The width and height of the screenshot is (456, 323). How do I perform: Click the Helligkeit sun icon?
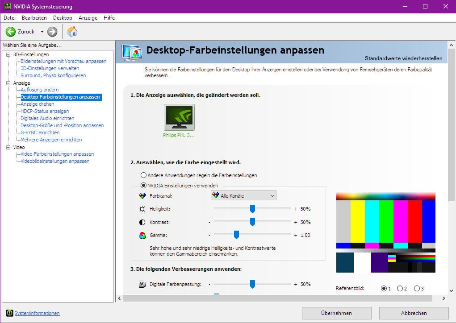coord(142,209)
